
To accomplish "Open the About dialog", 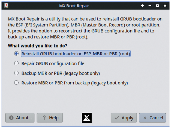I will 20,118.
